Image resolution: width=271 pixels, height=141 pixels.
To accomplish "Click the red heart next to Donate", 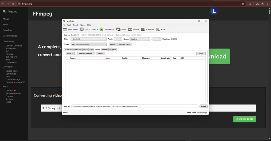I will tap(15, 90).
